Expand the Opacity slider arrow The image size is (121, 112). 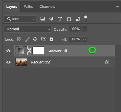click(84, 29)
